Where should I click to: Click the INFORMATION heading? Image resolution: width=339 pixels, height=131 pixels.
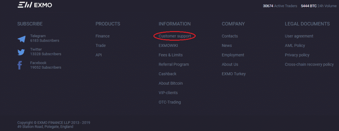(x=174, y=24)
